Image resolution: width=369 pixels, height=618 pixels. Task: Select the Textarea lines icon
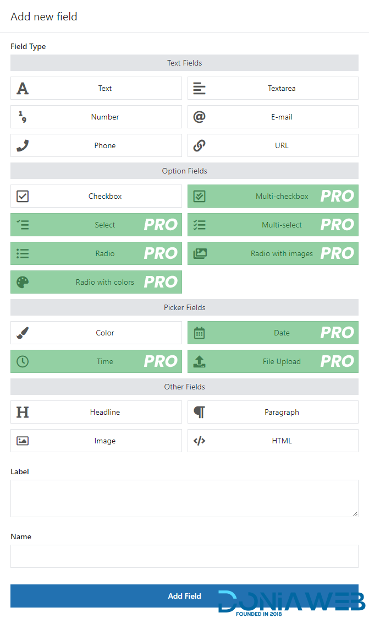(x=199, y=88)
